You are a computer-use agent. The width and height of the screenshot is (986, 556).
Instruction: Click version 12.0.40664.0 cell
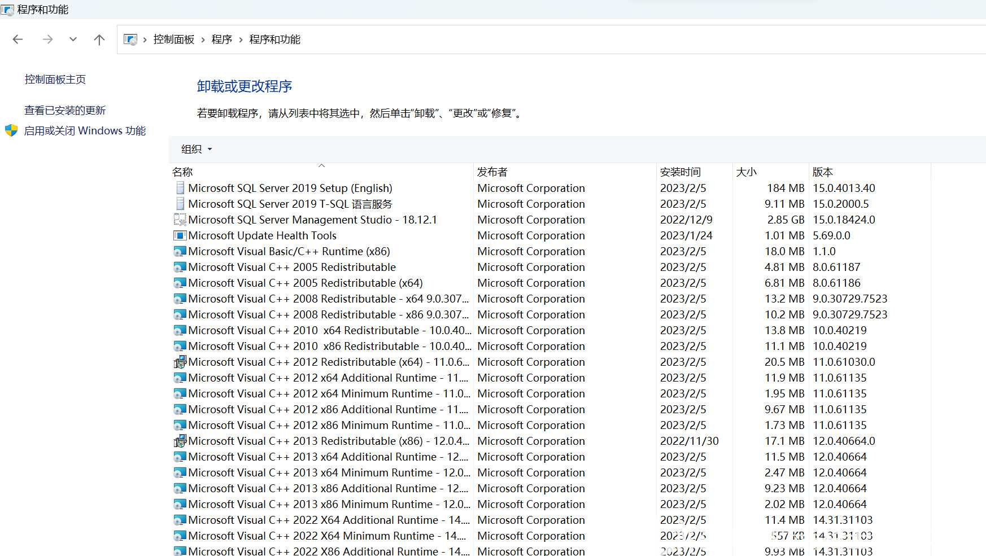(844, 441)
